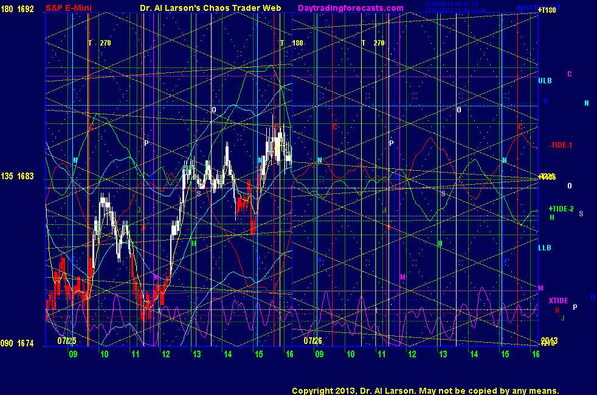This screenshot has width=597, height=395.
Task: Click the "07/25/2013 20:30 UT" timestamp
Action: click(452, 4)
